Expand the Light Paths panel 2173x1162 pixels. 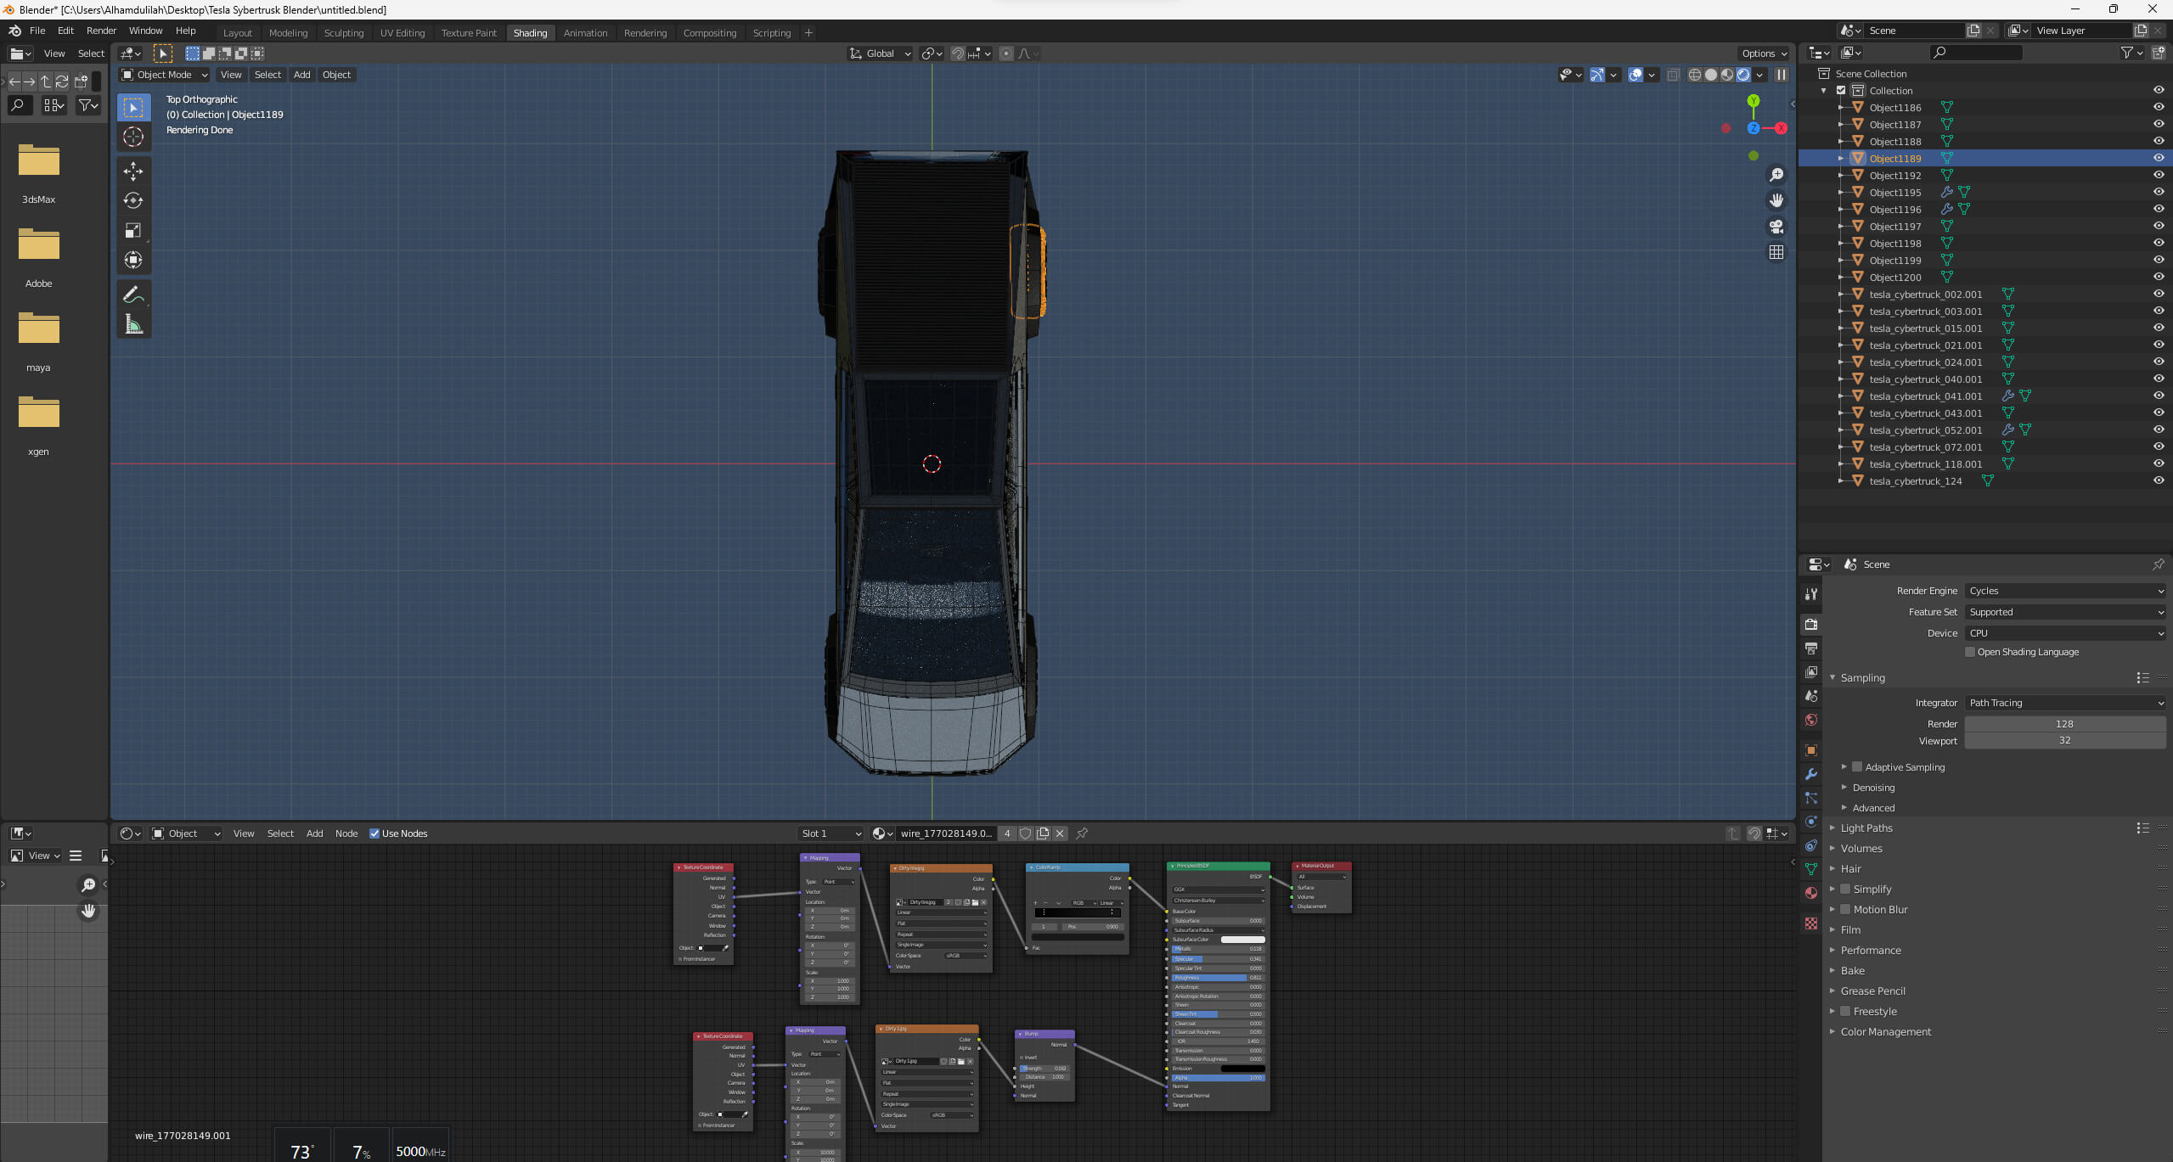[x=1866, y=828]
